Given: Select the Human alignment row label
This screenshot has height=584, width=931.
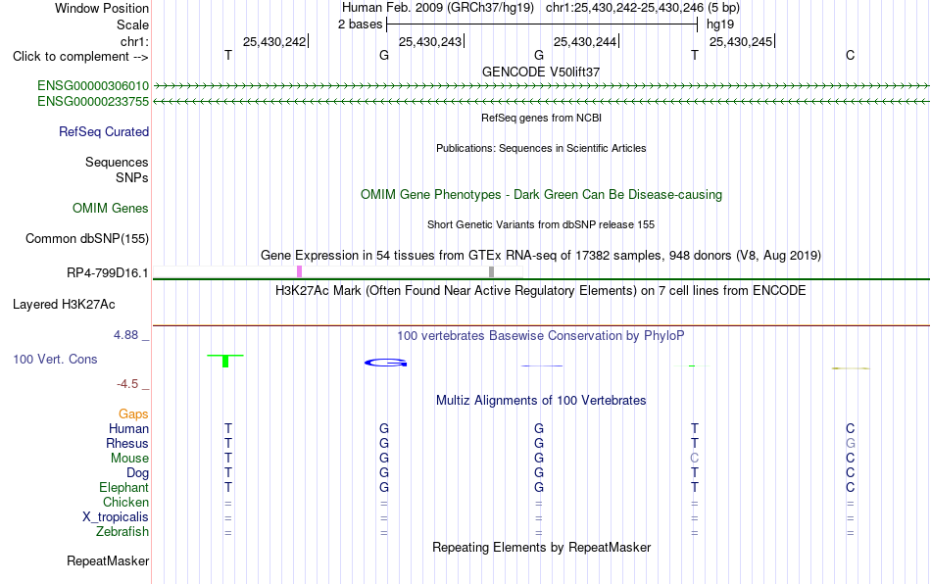Looking at the screenshot, I should (x=128, y=428).
